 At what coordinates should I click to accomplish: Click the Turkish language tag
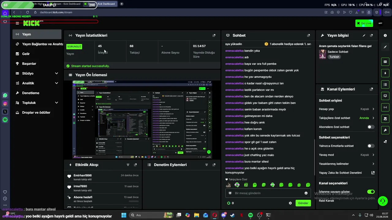tap(334, 57)
